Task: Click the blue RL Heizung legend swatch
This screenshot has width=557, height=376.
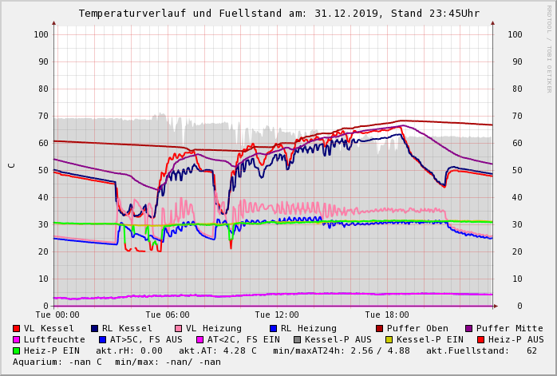Action: 273,328
